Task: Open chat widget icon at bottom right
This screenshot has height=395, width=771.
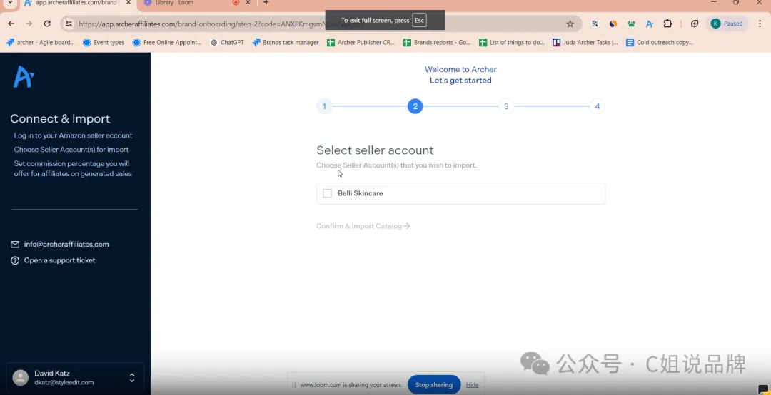Action: point(763,389)
